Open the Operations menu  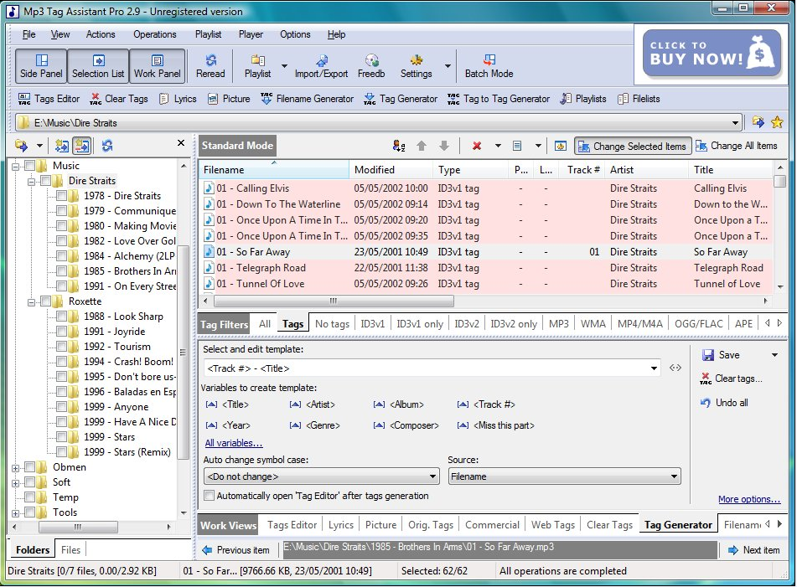click(154, 34)
